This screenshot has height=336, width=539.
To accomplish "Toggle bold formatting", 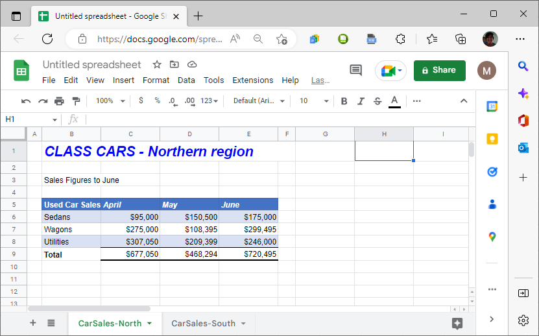I will (x=344, y=101).
